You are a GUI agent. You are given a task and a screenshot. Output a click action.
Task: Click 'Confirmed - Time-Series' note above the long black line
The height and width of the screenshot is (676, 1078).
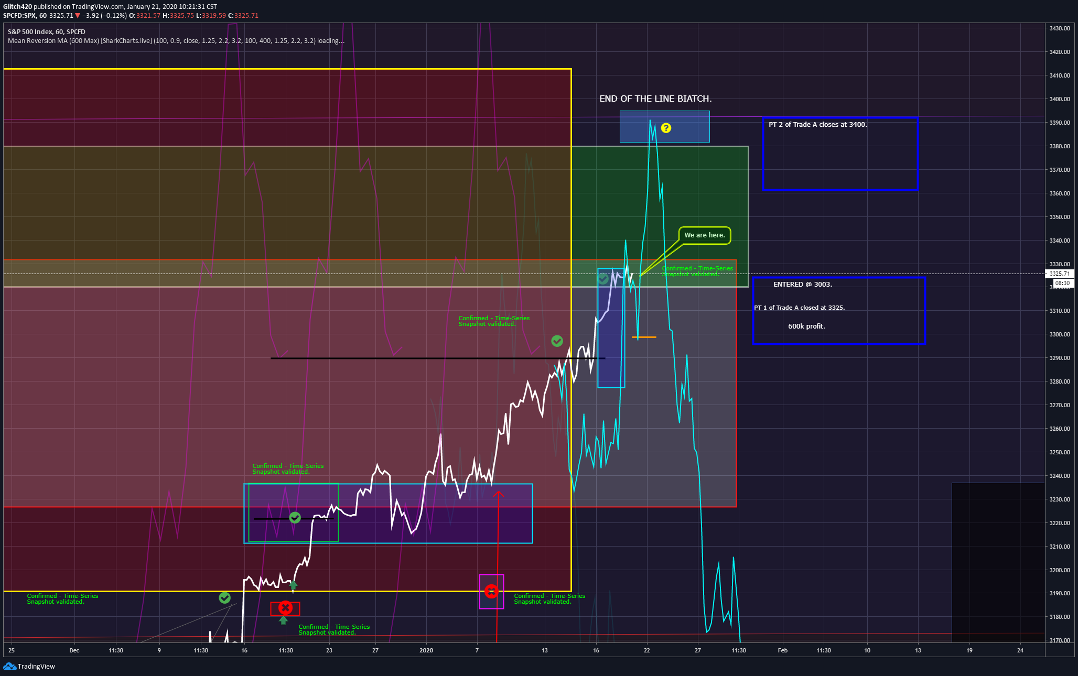point(494,321)
